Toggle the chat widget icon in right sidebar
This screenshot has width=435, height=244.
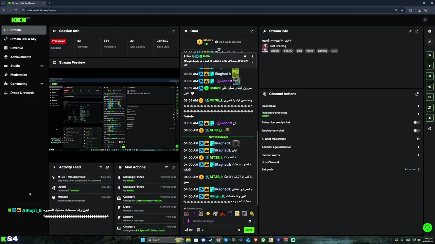430,87
